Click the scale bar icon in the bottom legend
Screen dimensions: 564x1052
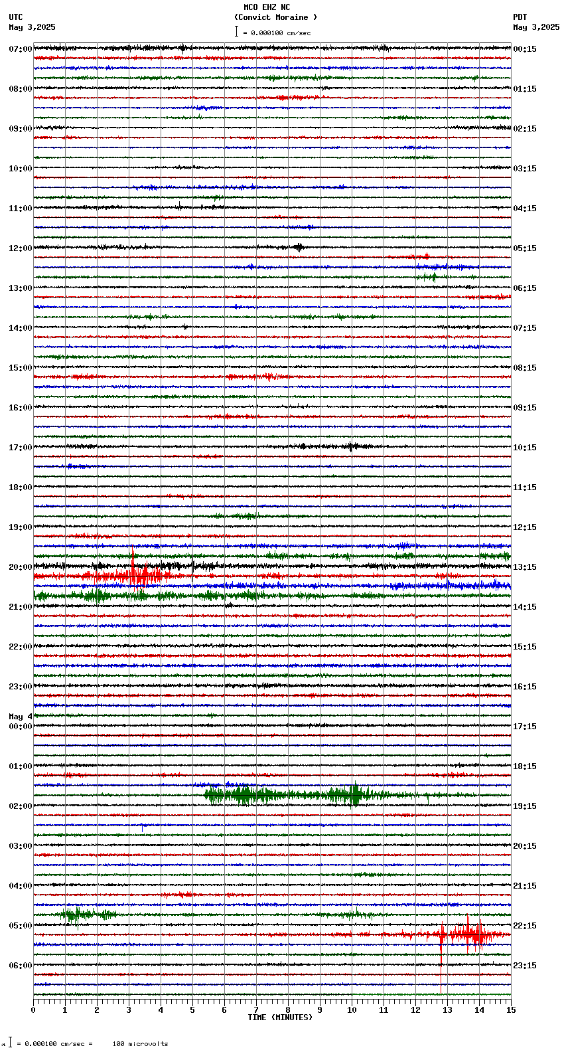(10, 1043)
